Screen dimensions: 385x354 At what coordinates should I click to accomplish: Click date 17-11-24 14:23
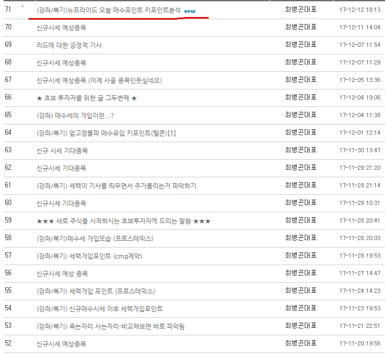click(360, 291)
